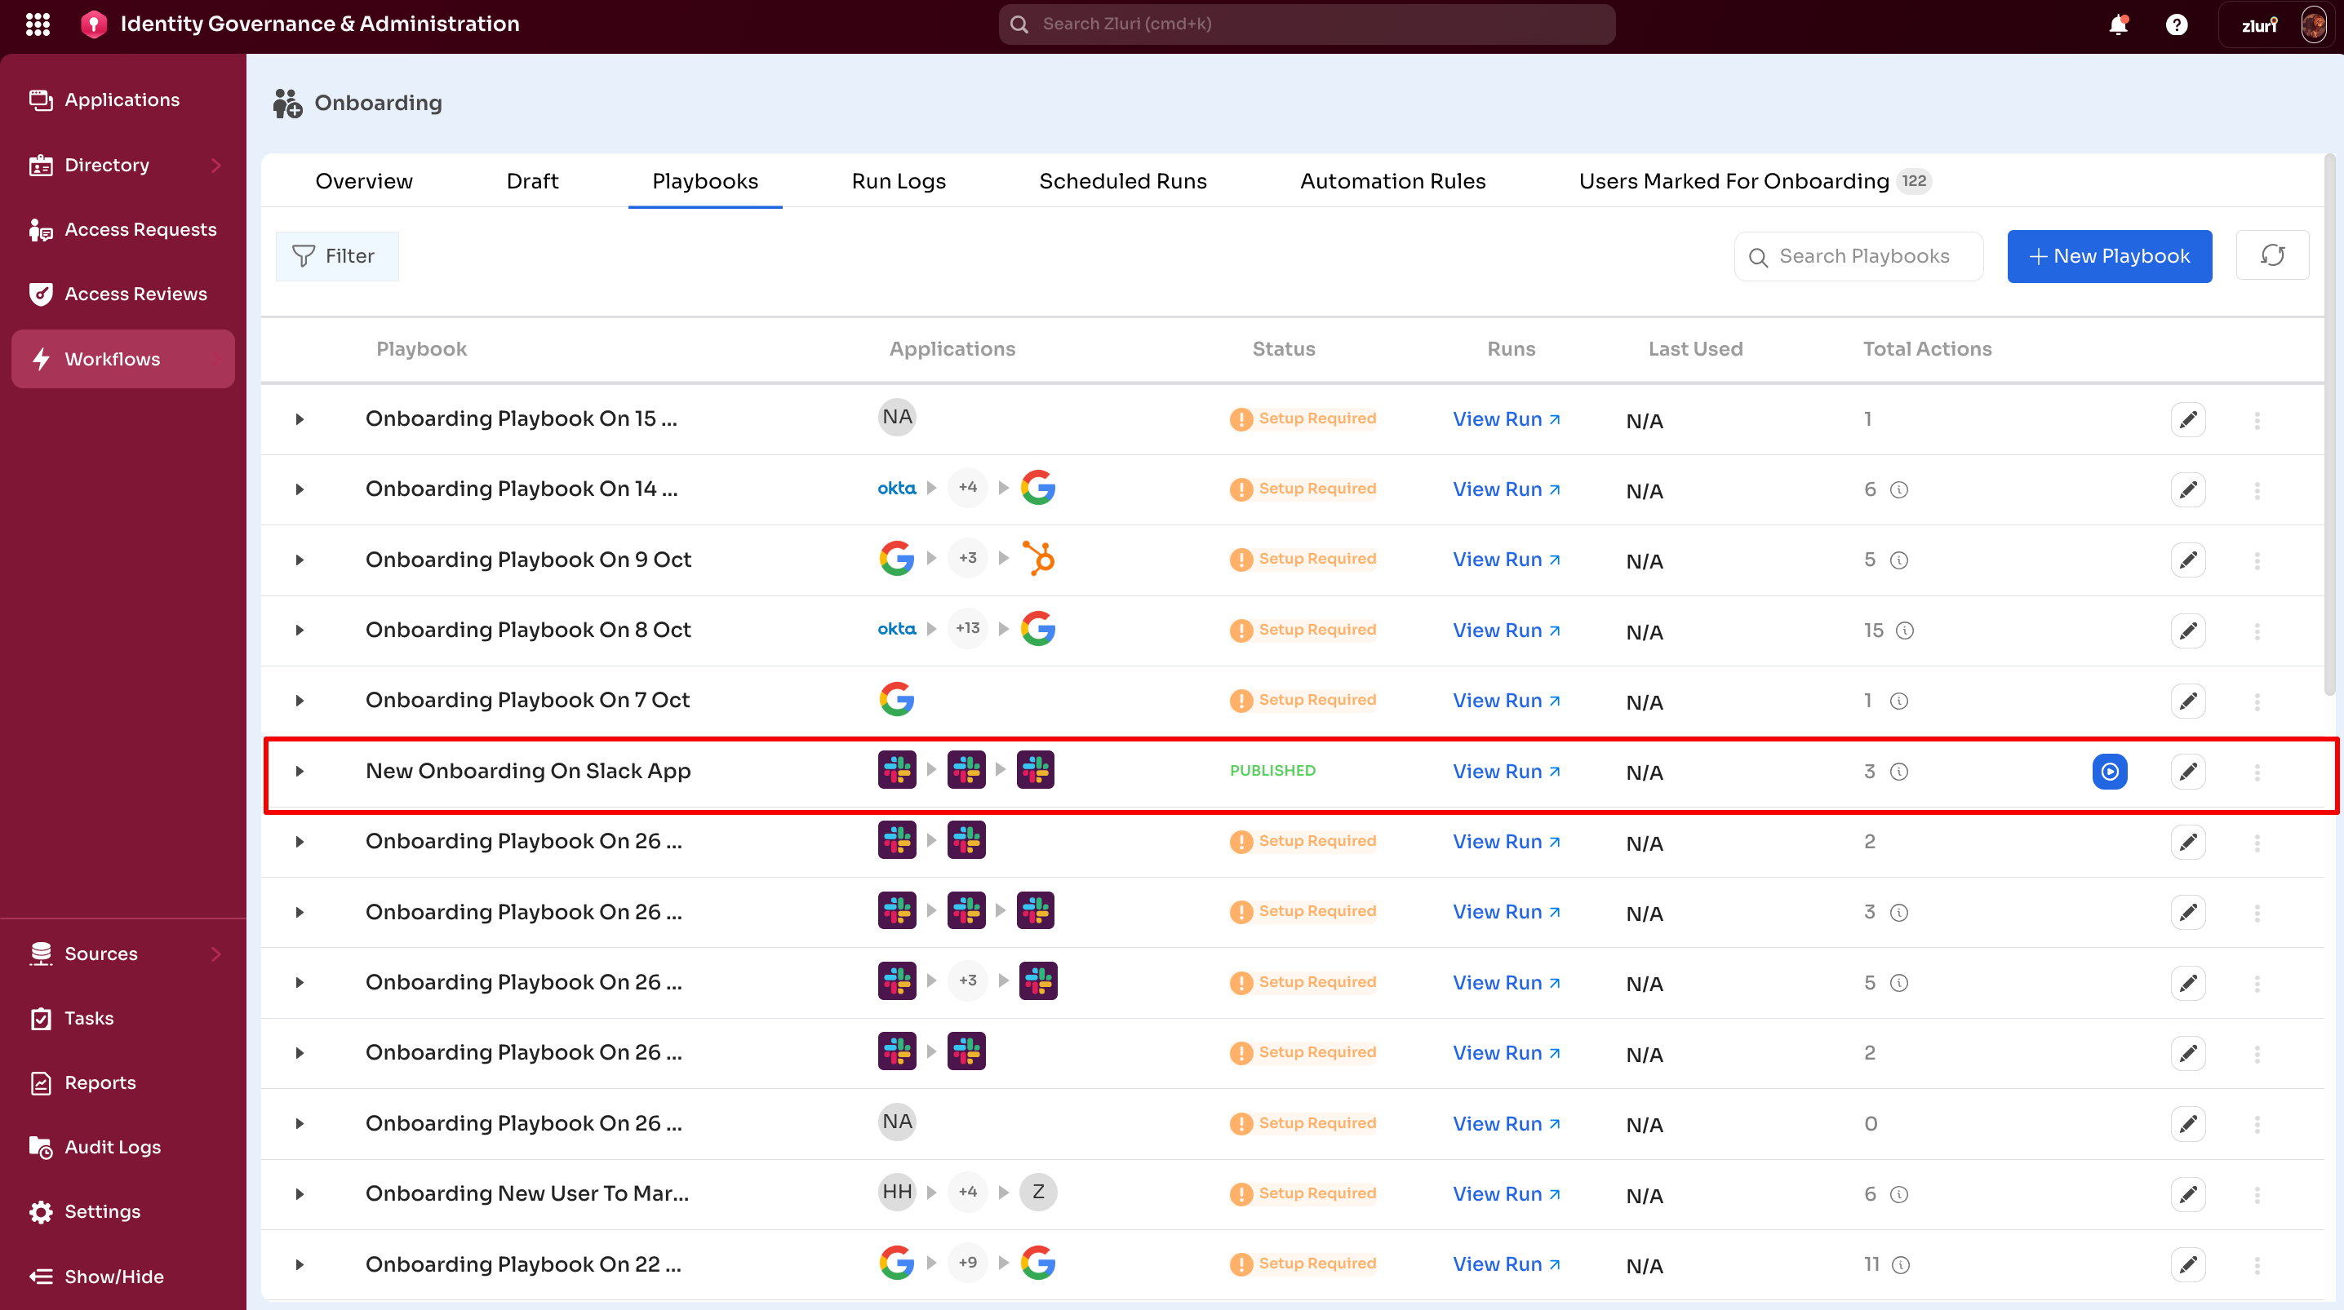Open the Automation Rules tab

pos(1392,181)
